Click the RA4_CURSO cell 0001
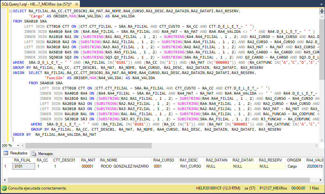 pos(165,166)
